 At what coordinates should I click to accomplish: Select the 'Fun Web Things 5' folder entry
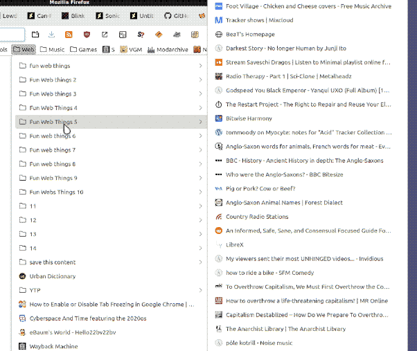(x=111, y=122)
